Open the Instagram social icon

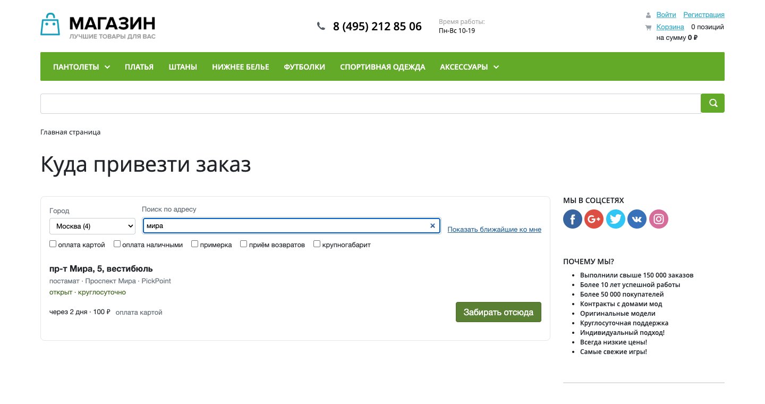(x=659, y=219)
